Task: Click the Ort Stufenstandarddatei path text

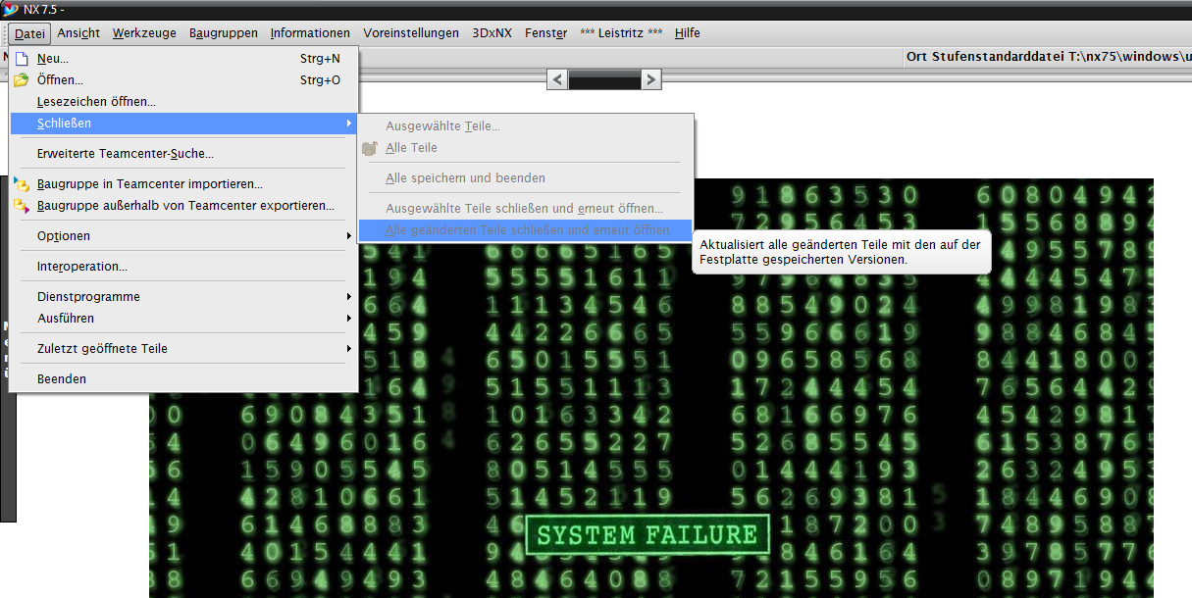Action: coord(1049,57)
